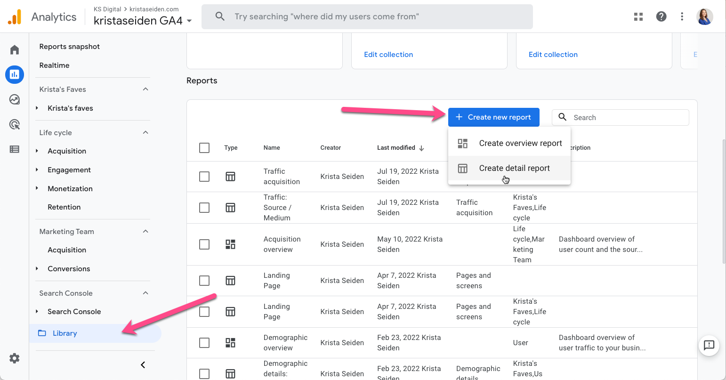This screenshot has height=380, width=726.
Task: Check the Acquisition overview row checkbox
Action: coord(204,244)
